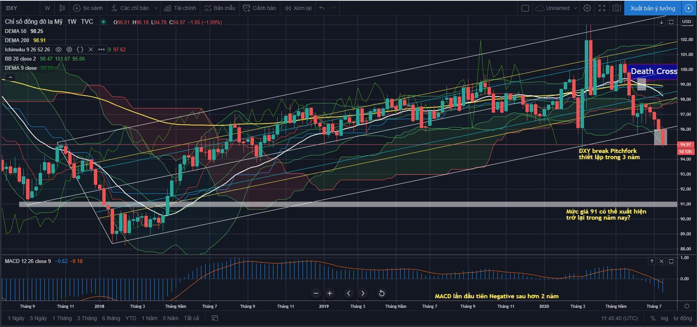Select MACD 12 26 close 9 label
The width and height of the screenshot is (697, 327).
(28, 261)
